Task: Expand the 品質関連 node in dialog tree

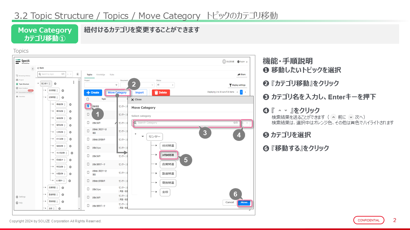Action: pos(156,165)
